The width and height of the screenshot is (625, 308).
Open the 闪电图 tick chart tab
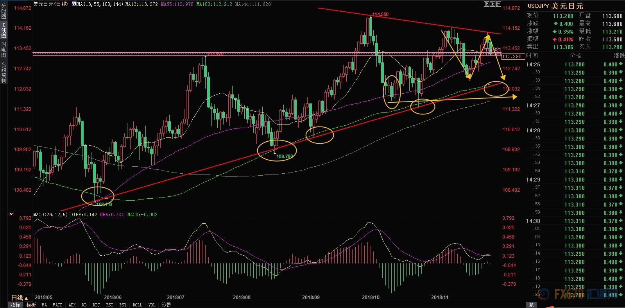[4, 49]
